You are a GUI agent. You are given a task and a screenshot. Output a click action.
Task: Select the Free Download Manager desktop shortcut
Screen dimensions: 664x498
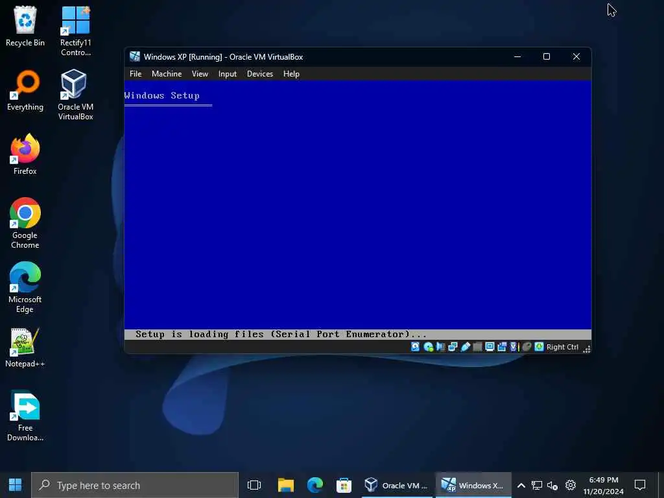point(25,416)
